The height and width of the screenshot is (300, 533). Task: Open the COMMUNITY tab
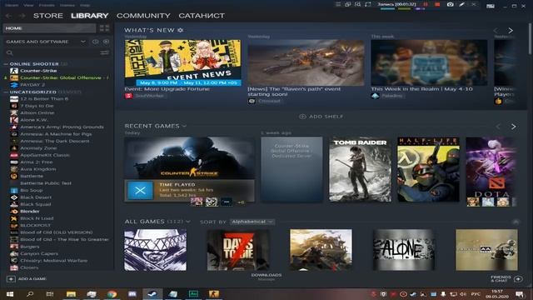143,16
